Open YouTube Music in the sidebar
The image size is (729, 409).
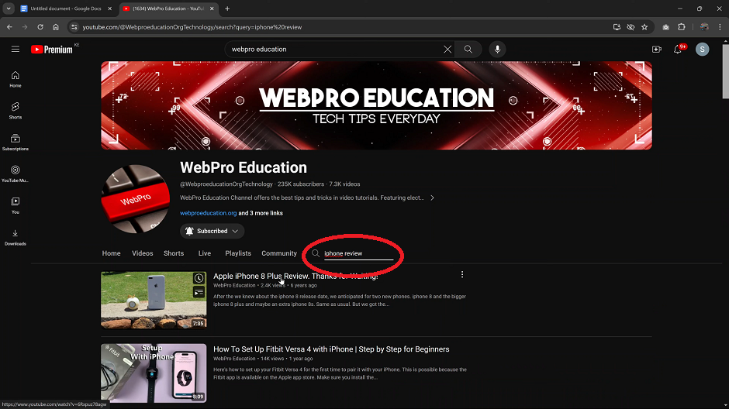click(16, 174)
